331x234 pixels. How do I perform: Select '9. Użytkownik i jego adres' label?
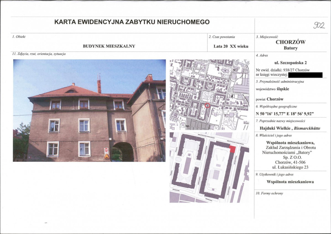(275, 175)
